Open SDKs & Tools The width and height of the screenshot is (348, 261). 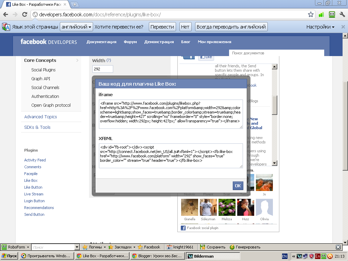coord(37,127)
